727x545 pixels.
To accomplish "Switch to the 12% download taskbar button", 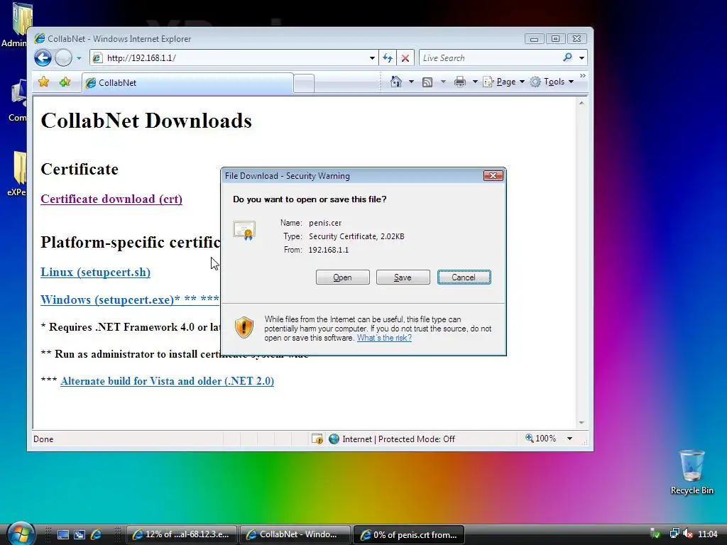I will point(181,534).
